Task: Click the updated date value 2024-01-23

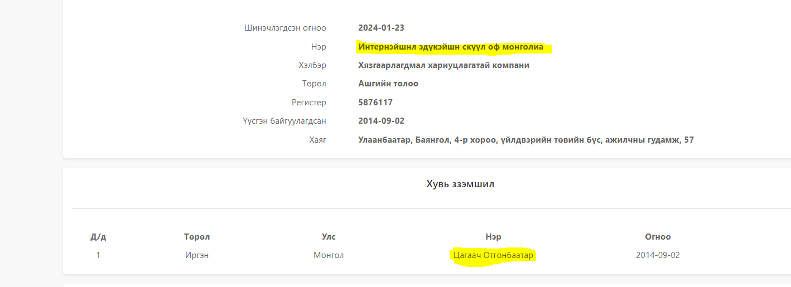Action: point(381,28)
